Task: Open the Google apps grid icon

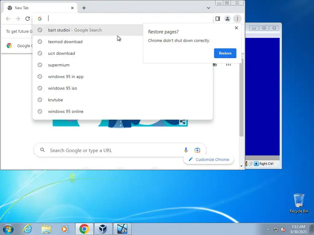Action: [x=228, y=65]
